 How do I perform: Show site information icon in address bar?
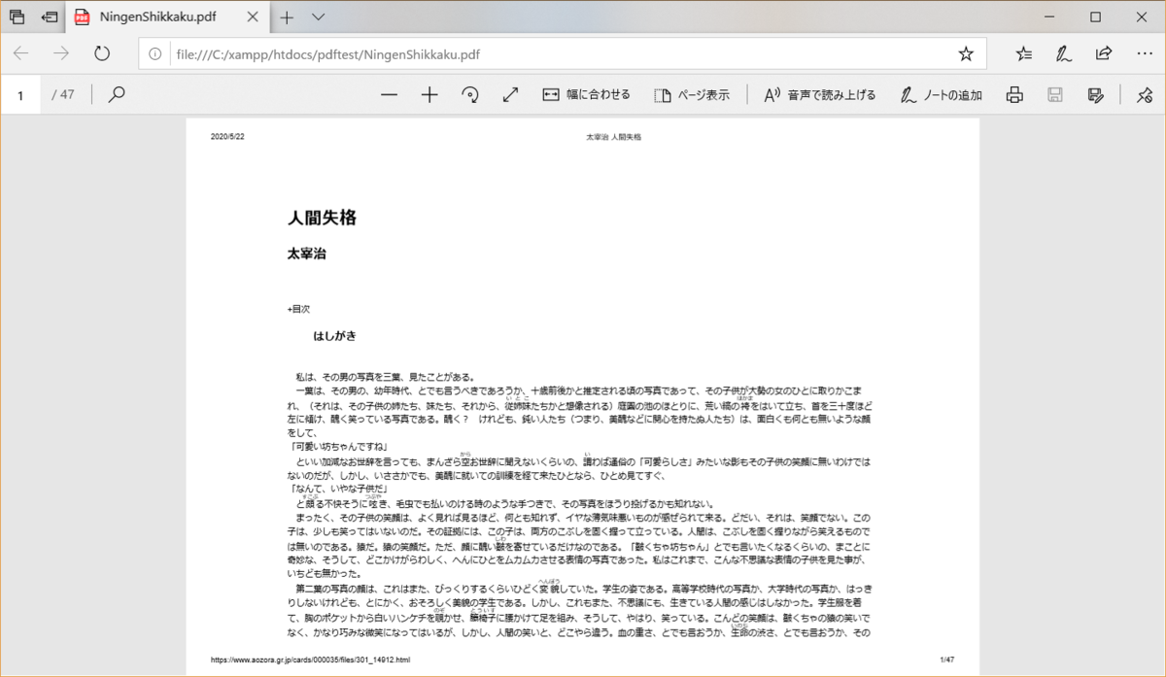click(x=155, y=54)
